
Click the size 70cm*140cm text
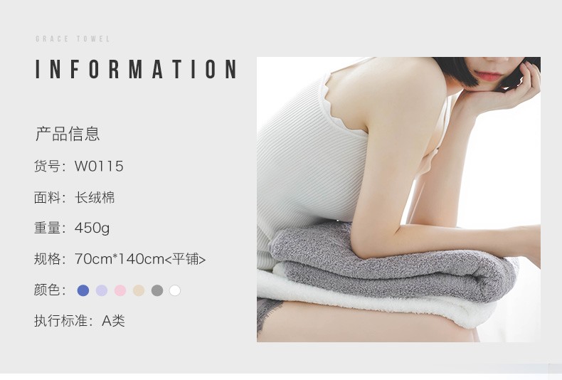pyautogui.click(x=120, y=259)
